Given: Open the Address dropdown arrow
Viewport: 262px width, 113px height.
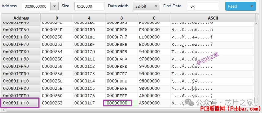Looking at the screenshot, I should (54, 6).
